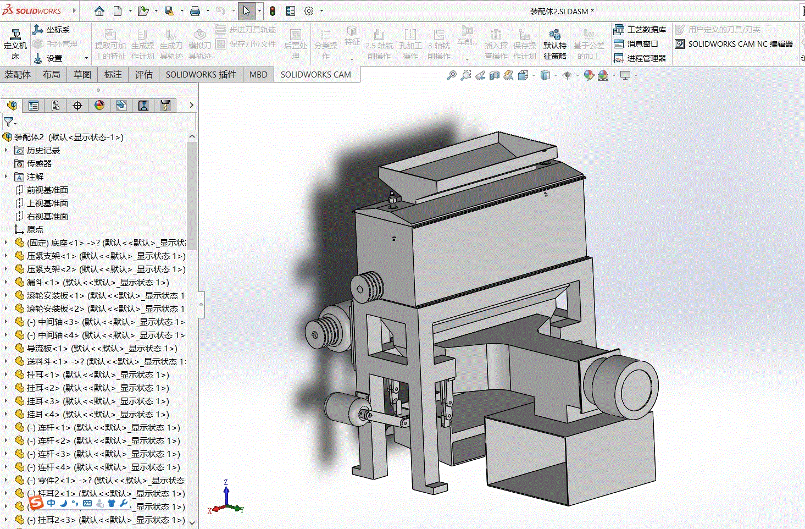Click the 消息窗口 message window button
The width and height of the screenshot is (805, 529).
coord(636,44)
